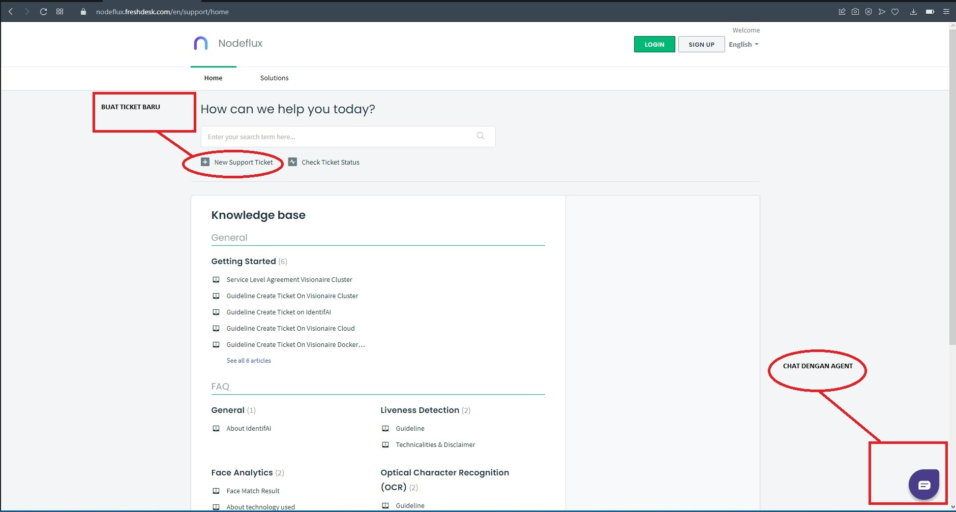Screen dimensions: 956x512
Task: Open Service Level Agreement Visionaire Cluster article
Action: 289,280
